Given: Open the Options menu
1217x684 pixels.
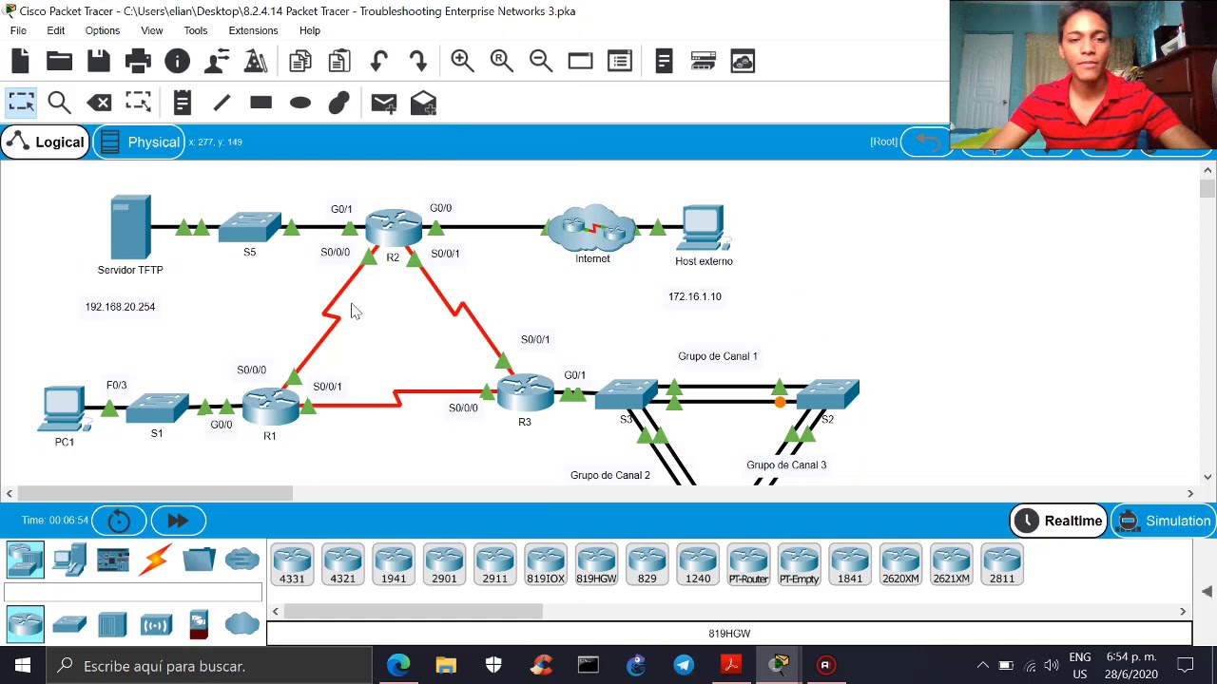Looking at the screenshot, I should tap(103, 30).
